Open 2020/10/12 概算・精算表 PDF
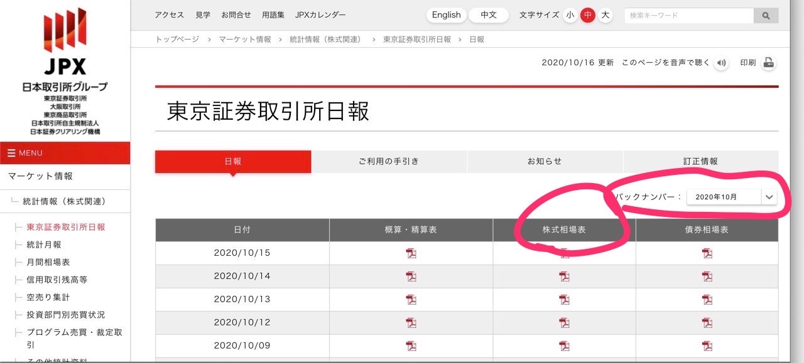The width and height of the screenshot is (804, 363). tap(411, 323)
